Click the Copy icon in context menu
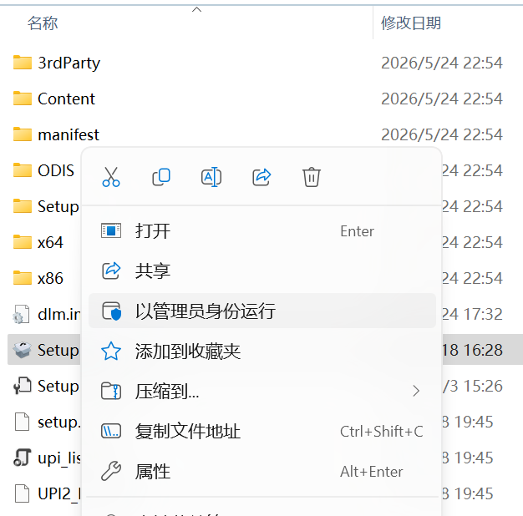This screenshot has width=523, height=516. tap(161, 177)
